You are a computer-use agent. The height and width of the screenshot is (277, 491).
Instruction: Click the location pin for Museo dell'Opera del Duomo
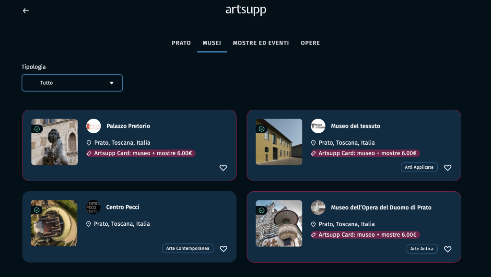pos(314,224)
